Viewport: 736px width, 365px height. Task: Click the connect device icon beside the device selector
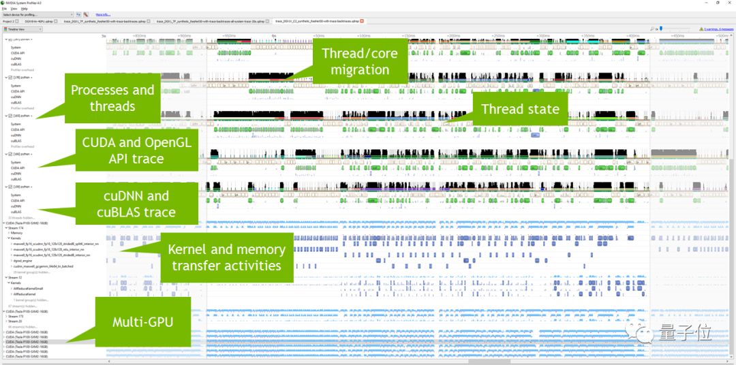pyautogui.click(x=78, y=15)
